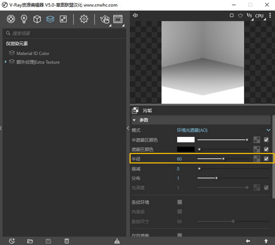This screenshot has width=275, height=245.
Task: Click the purge unused assets broom icon
Action: [x=117, y=241]
